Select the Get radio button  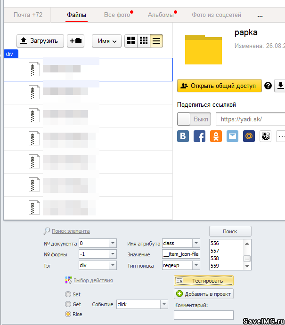tap(68, 304)
